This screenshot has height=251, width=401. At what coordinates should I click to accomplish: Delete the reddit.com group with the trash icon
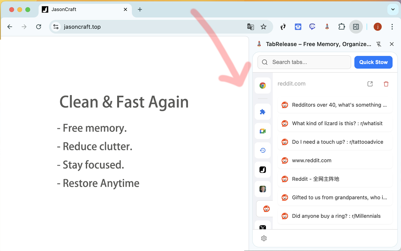point(386,84)
